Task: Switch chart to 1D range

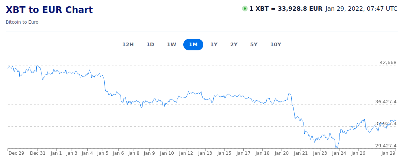Action: [150, 44]
